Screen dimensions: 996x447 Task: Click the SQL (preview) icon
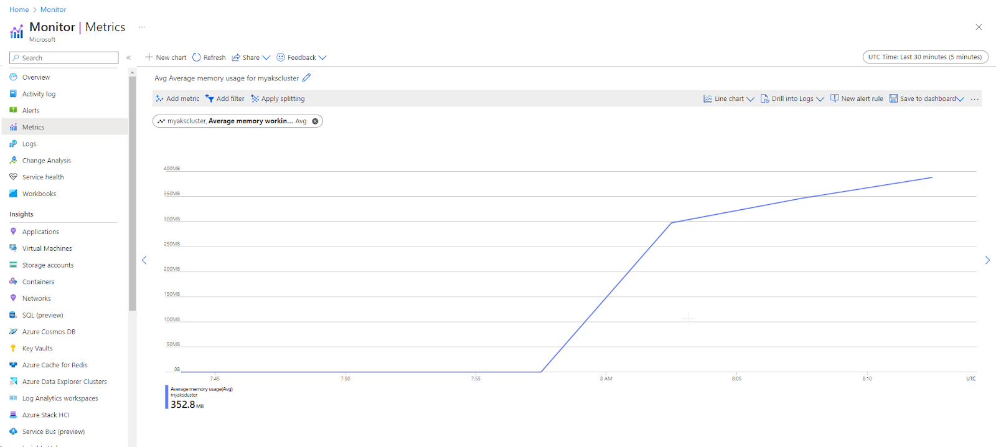[13, 315]
